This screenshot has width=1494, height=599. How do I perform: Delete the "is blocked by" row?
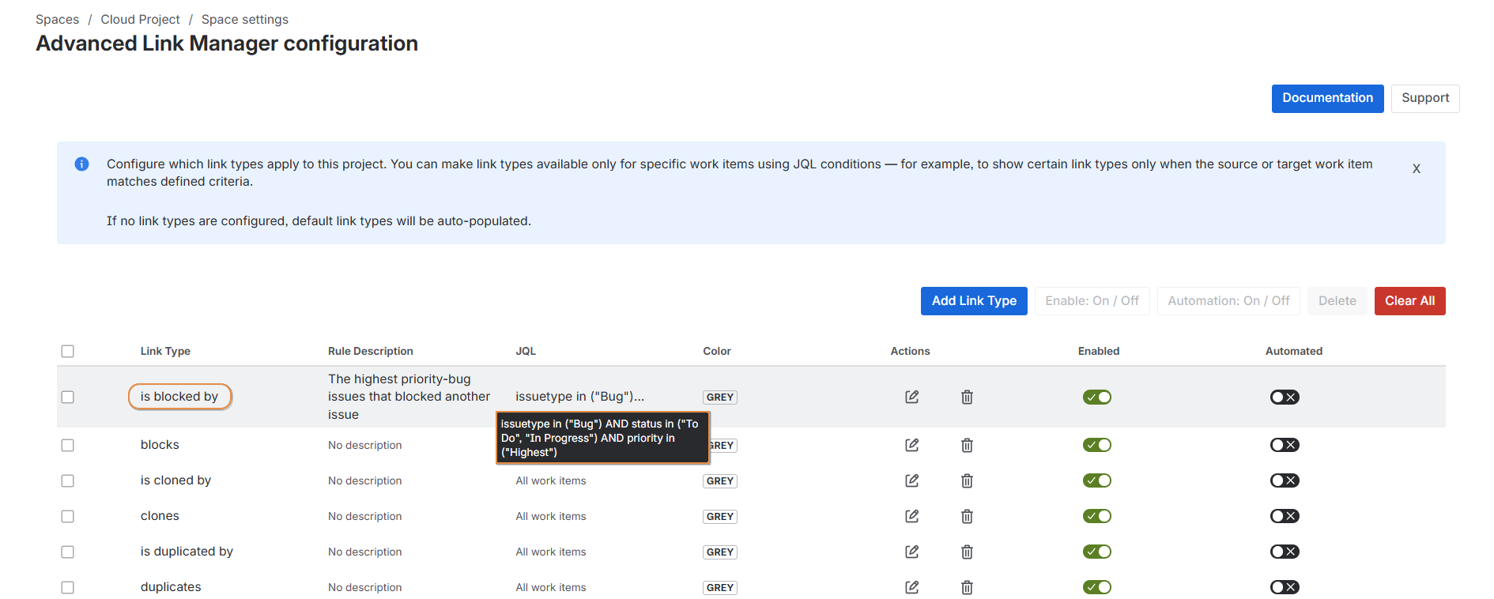point(967,397)
